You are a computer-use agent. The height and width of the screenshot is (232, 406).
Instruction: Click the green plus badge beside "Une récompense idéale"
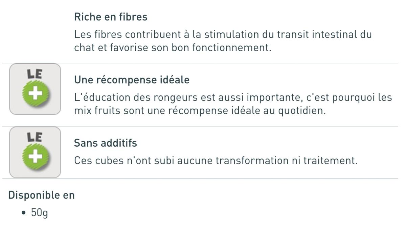point(36,95)
